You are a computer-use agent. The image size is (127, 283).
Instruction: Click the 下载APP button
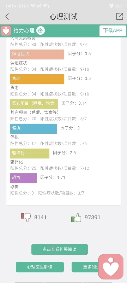coord(113,31)
